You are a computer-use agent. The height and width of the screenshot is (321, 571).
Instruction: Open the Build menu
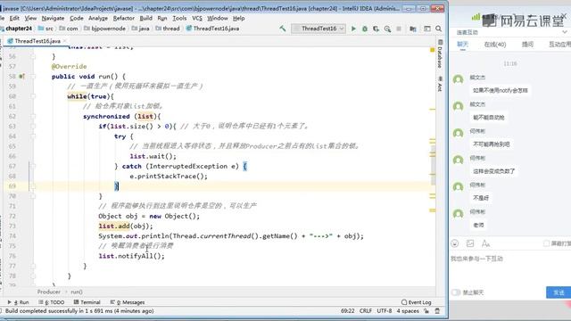point(146,18)
